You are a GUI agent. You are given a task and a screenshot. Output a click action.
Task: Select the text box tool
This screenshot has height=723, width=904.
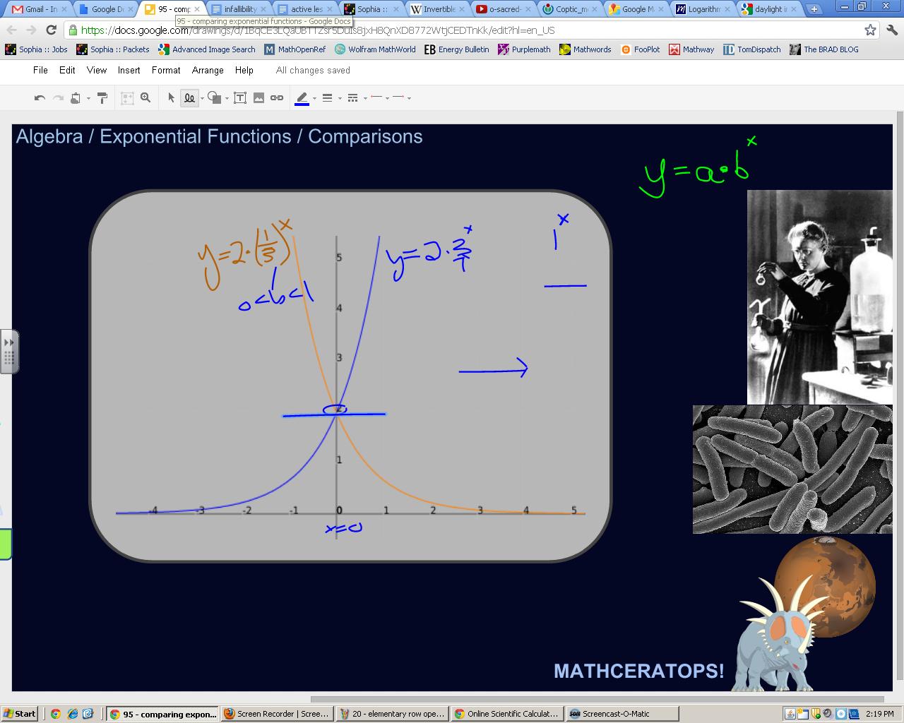[240, 98]
